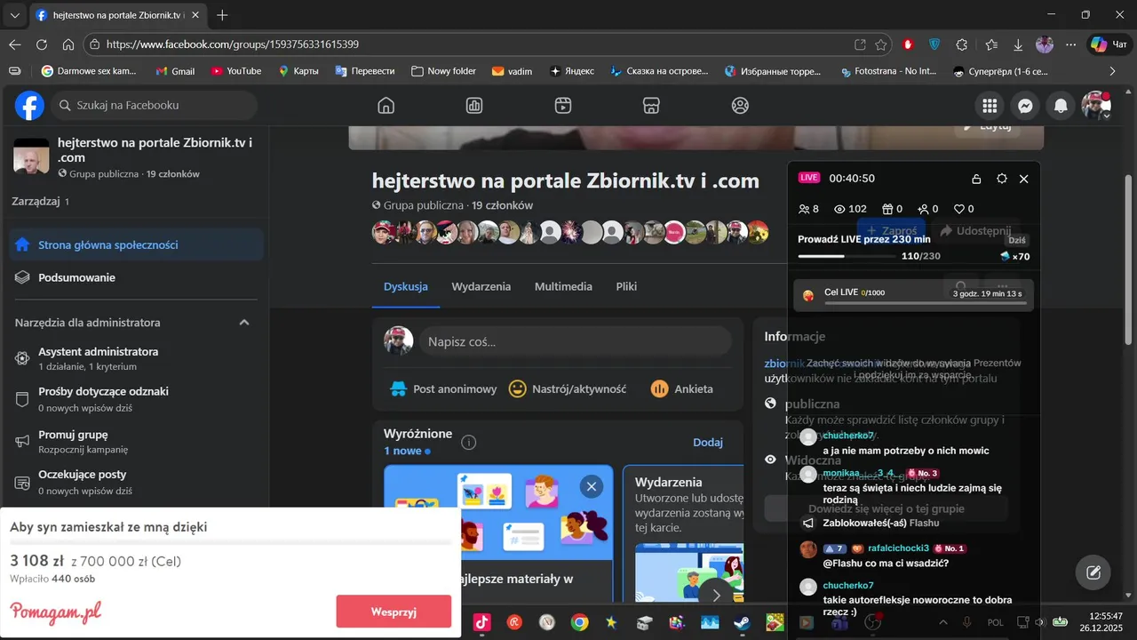Viewport: 1137px width, 640px height.
Task: Select Strona główna społeczności
Action: (x=136, y=244)
